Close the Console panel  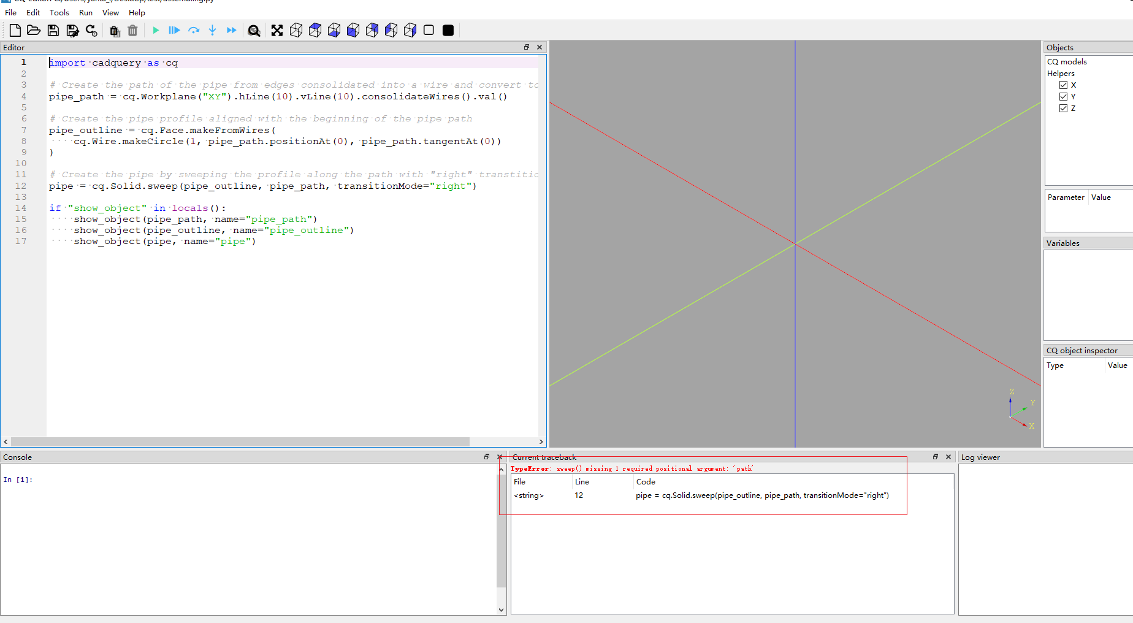pyautogui.click(x=500, y=457)
